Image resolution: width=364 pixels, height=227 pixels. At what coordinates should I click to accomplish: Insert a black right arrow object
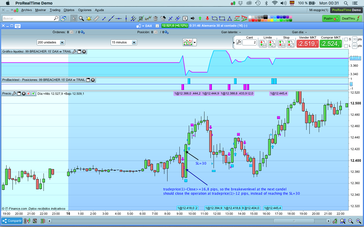click(193, 18)
